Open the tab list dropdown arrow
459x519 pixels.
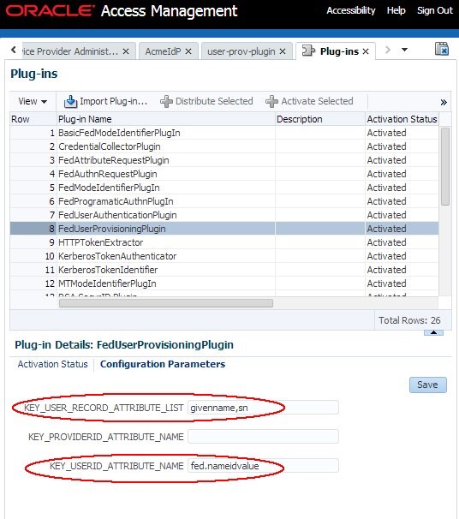click(404, 50)
